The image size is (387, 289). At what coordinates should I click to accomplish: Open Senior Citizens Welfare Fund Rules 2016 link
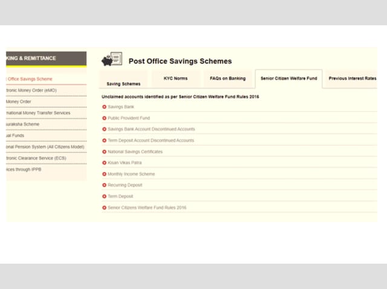[x=147, y=208]
